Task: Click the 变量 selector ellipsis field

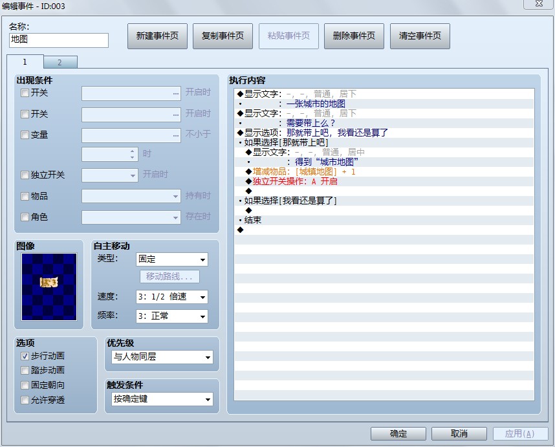Action: [131, 136]
